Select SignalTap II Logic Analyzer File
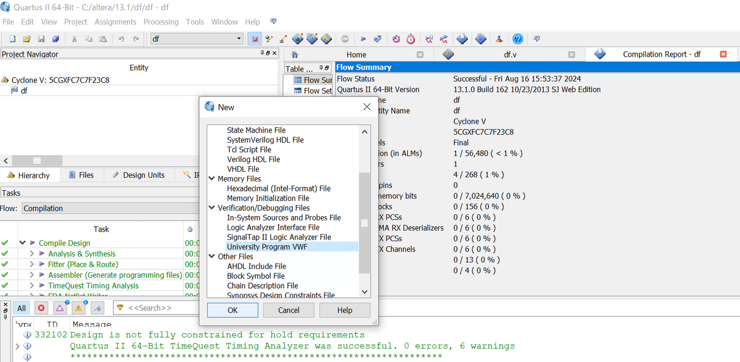Screen dimensions: 740x362 279,237
